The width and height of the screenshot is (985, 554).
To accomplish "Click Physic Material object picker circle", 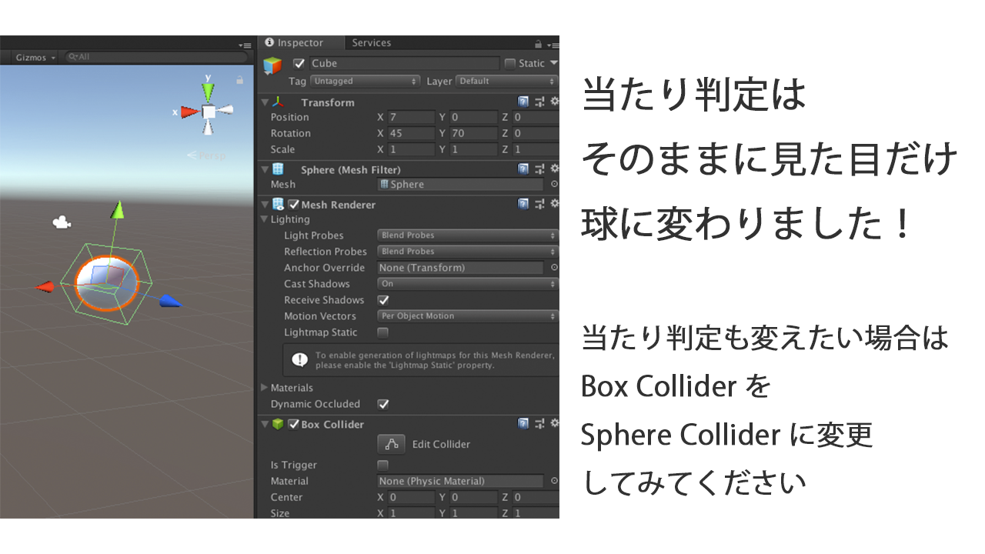I will tap(554, 481).
